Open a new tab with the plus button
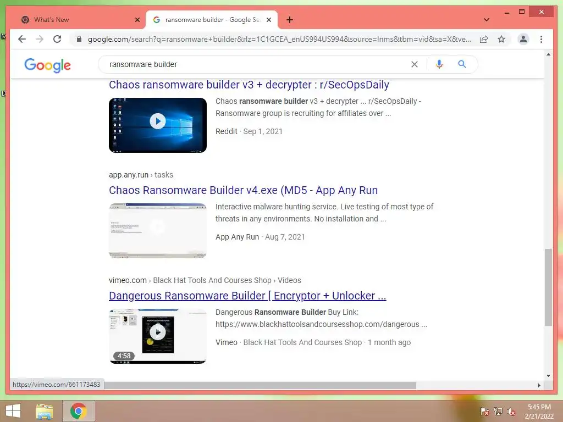Image resolution: width=563 pixels, height=422 pixels. click(290, 20)
